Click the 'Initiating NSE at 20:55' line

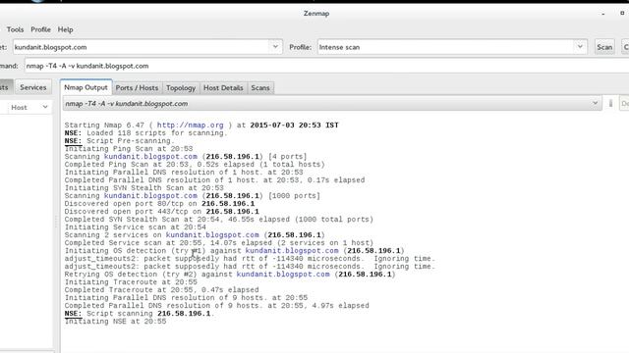pyautogui.click(x=115, y=322)
